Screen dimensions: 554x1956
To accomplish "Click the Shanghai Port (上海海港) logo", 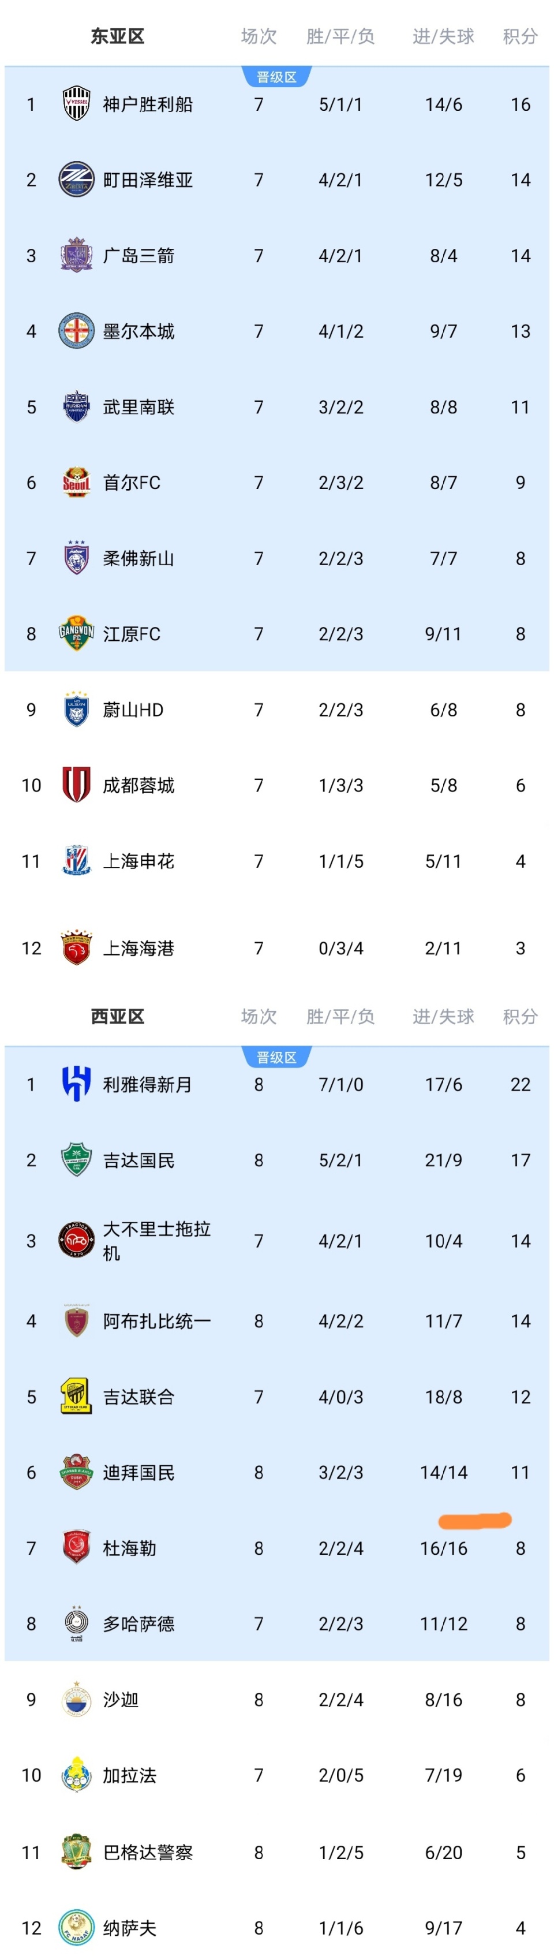I will pyautogui.click(x=76, y=949).
